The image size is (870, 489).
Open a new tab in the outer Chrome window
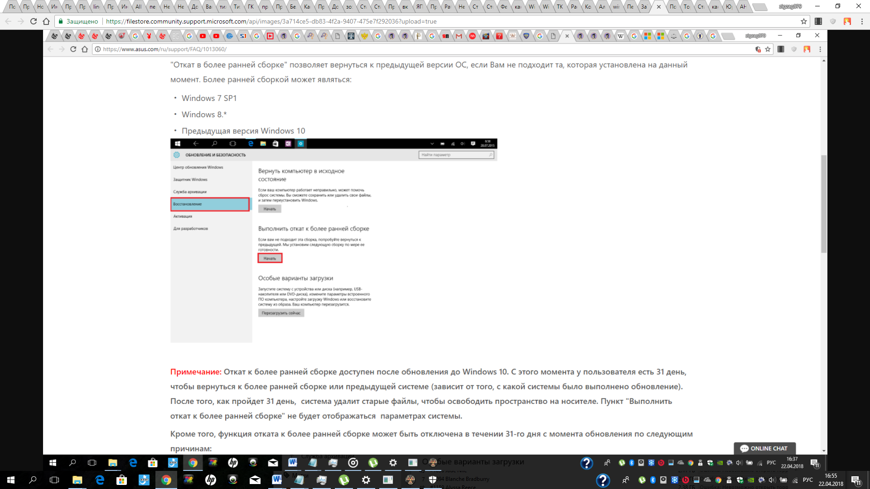click(759, 7)
